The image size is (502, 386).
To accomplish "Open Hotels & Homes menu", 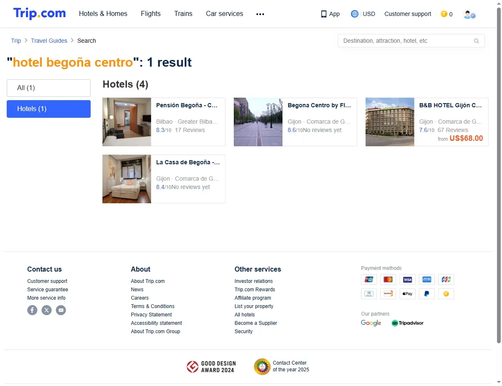I will (103, 14).
